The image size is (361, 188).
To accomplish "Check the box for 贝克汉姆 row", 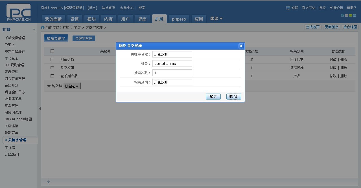I will tap(52, 68).
